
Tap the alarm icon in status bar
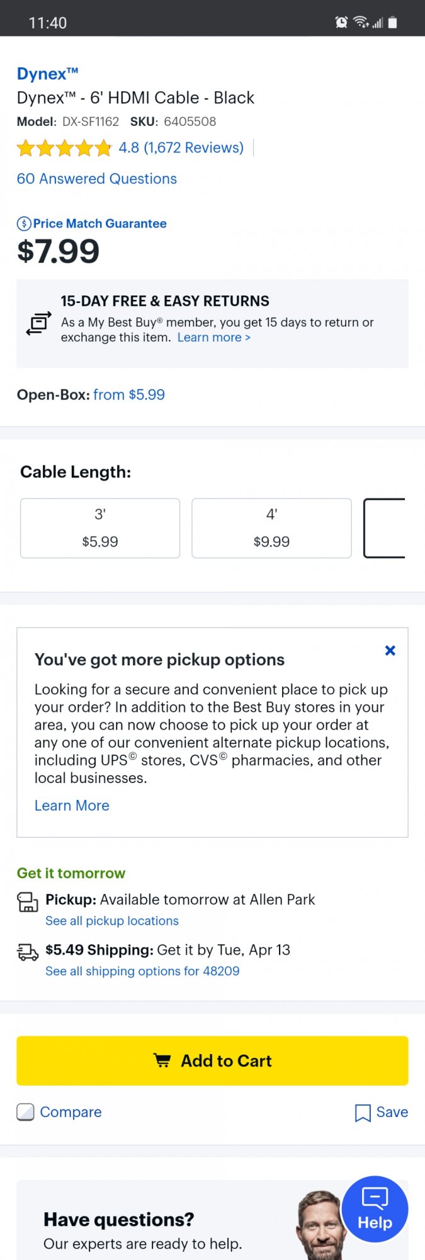point(341,23)
